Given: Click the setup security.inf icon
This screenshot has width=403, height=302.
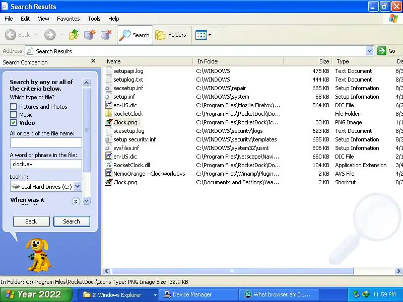Looking at the screenshot, I should pyautogui.click(x=108, y=139).
